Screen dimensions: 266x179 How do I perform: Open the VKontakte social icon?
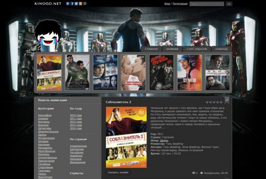point(68,4)
